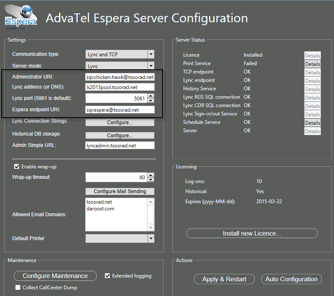Screen dimensions: 334x296
Task: Click the licence expiry date 2015-03-22
Action: (x=269, y=202)
